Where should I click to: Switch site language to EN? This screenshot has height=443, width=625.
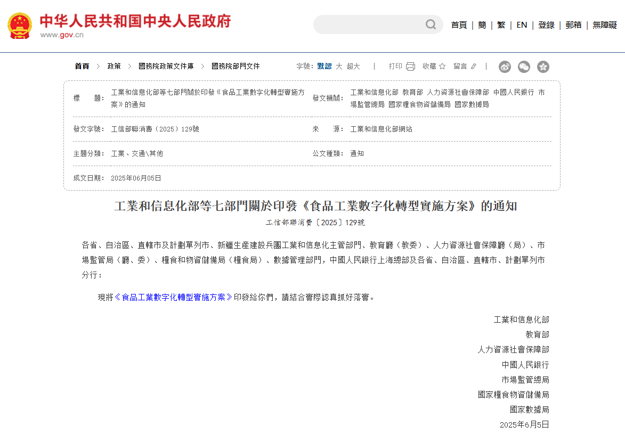[x=521, y=24]
